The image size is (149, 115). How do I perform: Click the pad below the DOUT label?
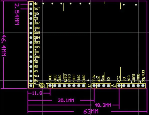click(x=138, y=86)
